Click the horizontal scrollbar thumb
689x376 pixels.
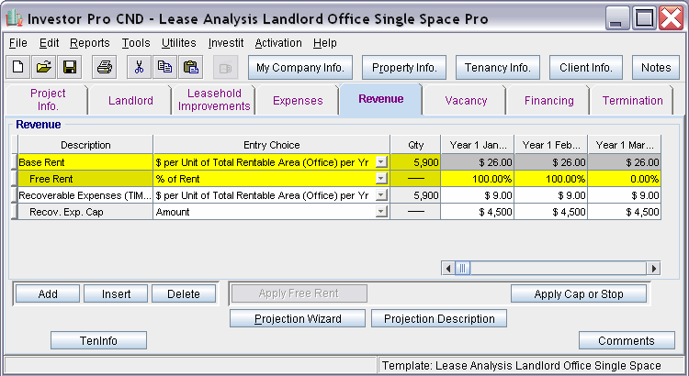pos(462,268)
